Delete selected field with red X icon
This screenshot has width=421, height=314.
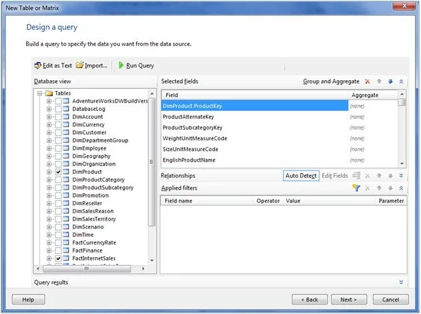click(x=368, y=82)
